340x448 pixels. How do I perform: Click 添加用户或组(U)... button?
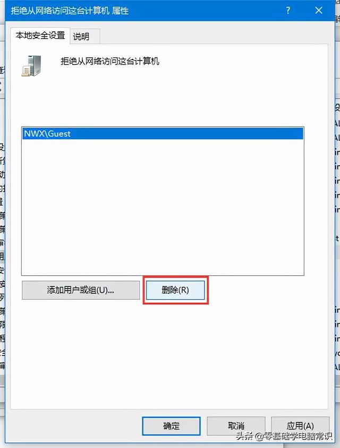coord(81,290)
